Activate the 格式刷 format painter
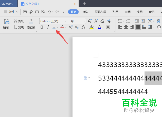This screenshot has width=162, height=117. [31, 24]
